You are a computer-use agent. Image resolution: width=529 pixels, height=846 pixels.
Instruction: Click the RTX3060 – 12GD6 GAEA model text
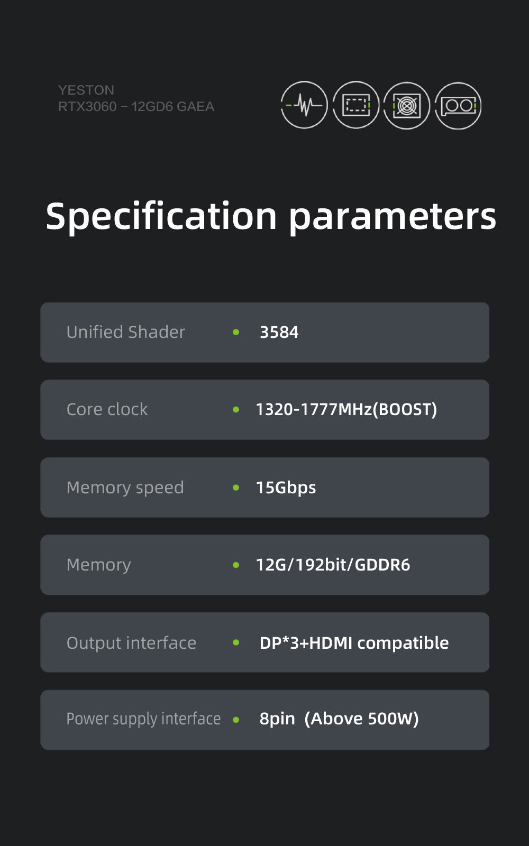point(136,107)
